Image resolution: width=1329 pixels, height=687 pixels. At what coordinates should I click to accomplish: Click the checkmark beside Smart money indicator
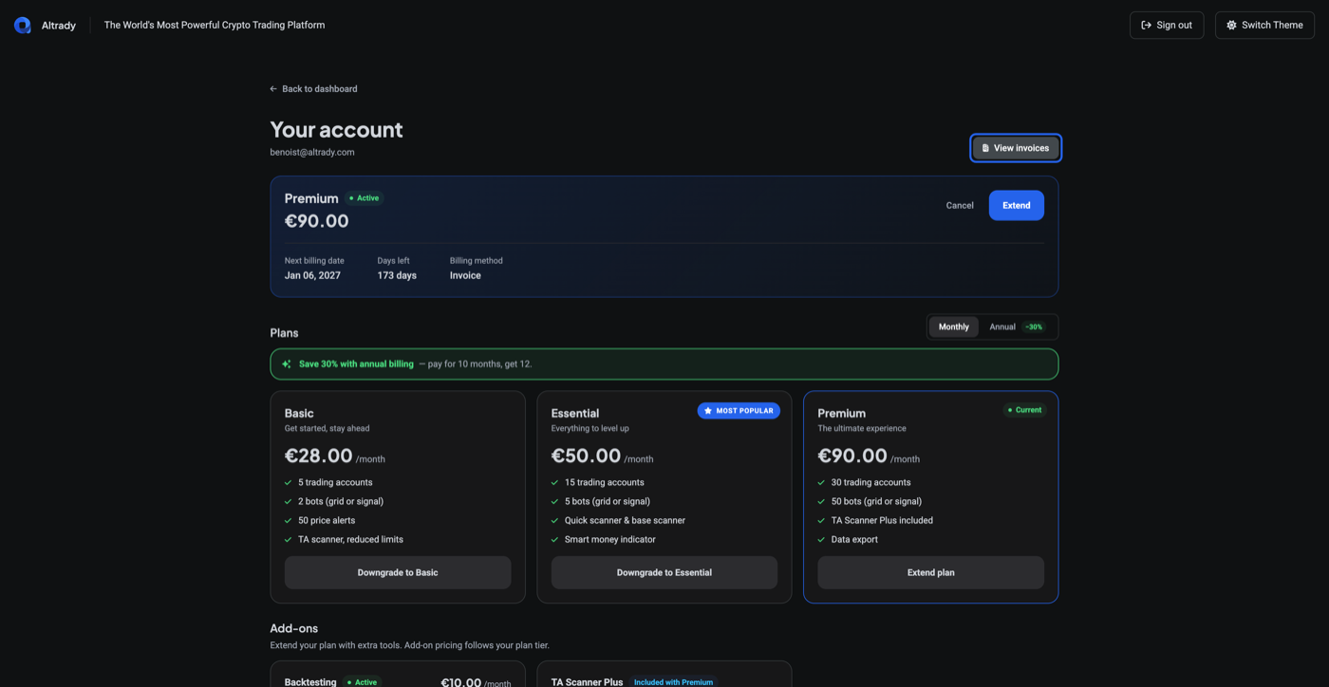tap(555, 540)
